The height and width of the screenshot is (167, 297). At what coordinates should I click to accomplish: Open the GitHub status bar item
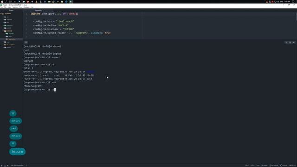point(284,166)
